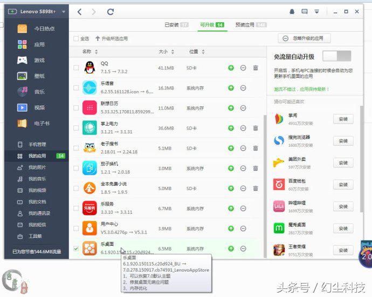Viewport: 372px width, 297px height.
Task: Uncheck the 乐桌面 row checkbox
Action: click(x=76, y=248)
